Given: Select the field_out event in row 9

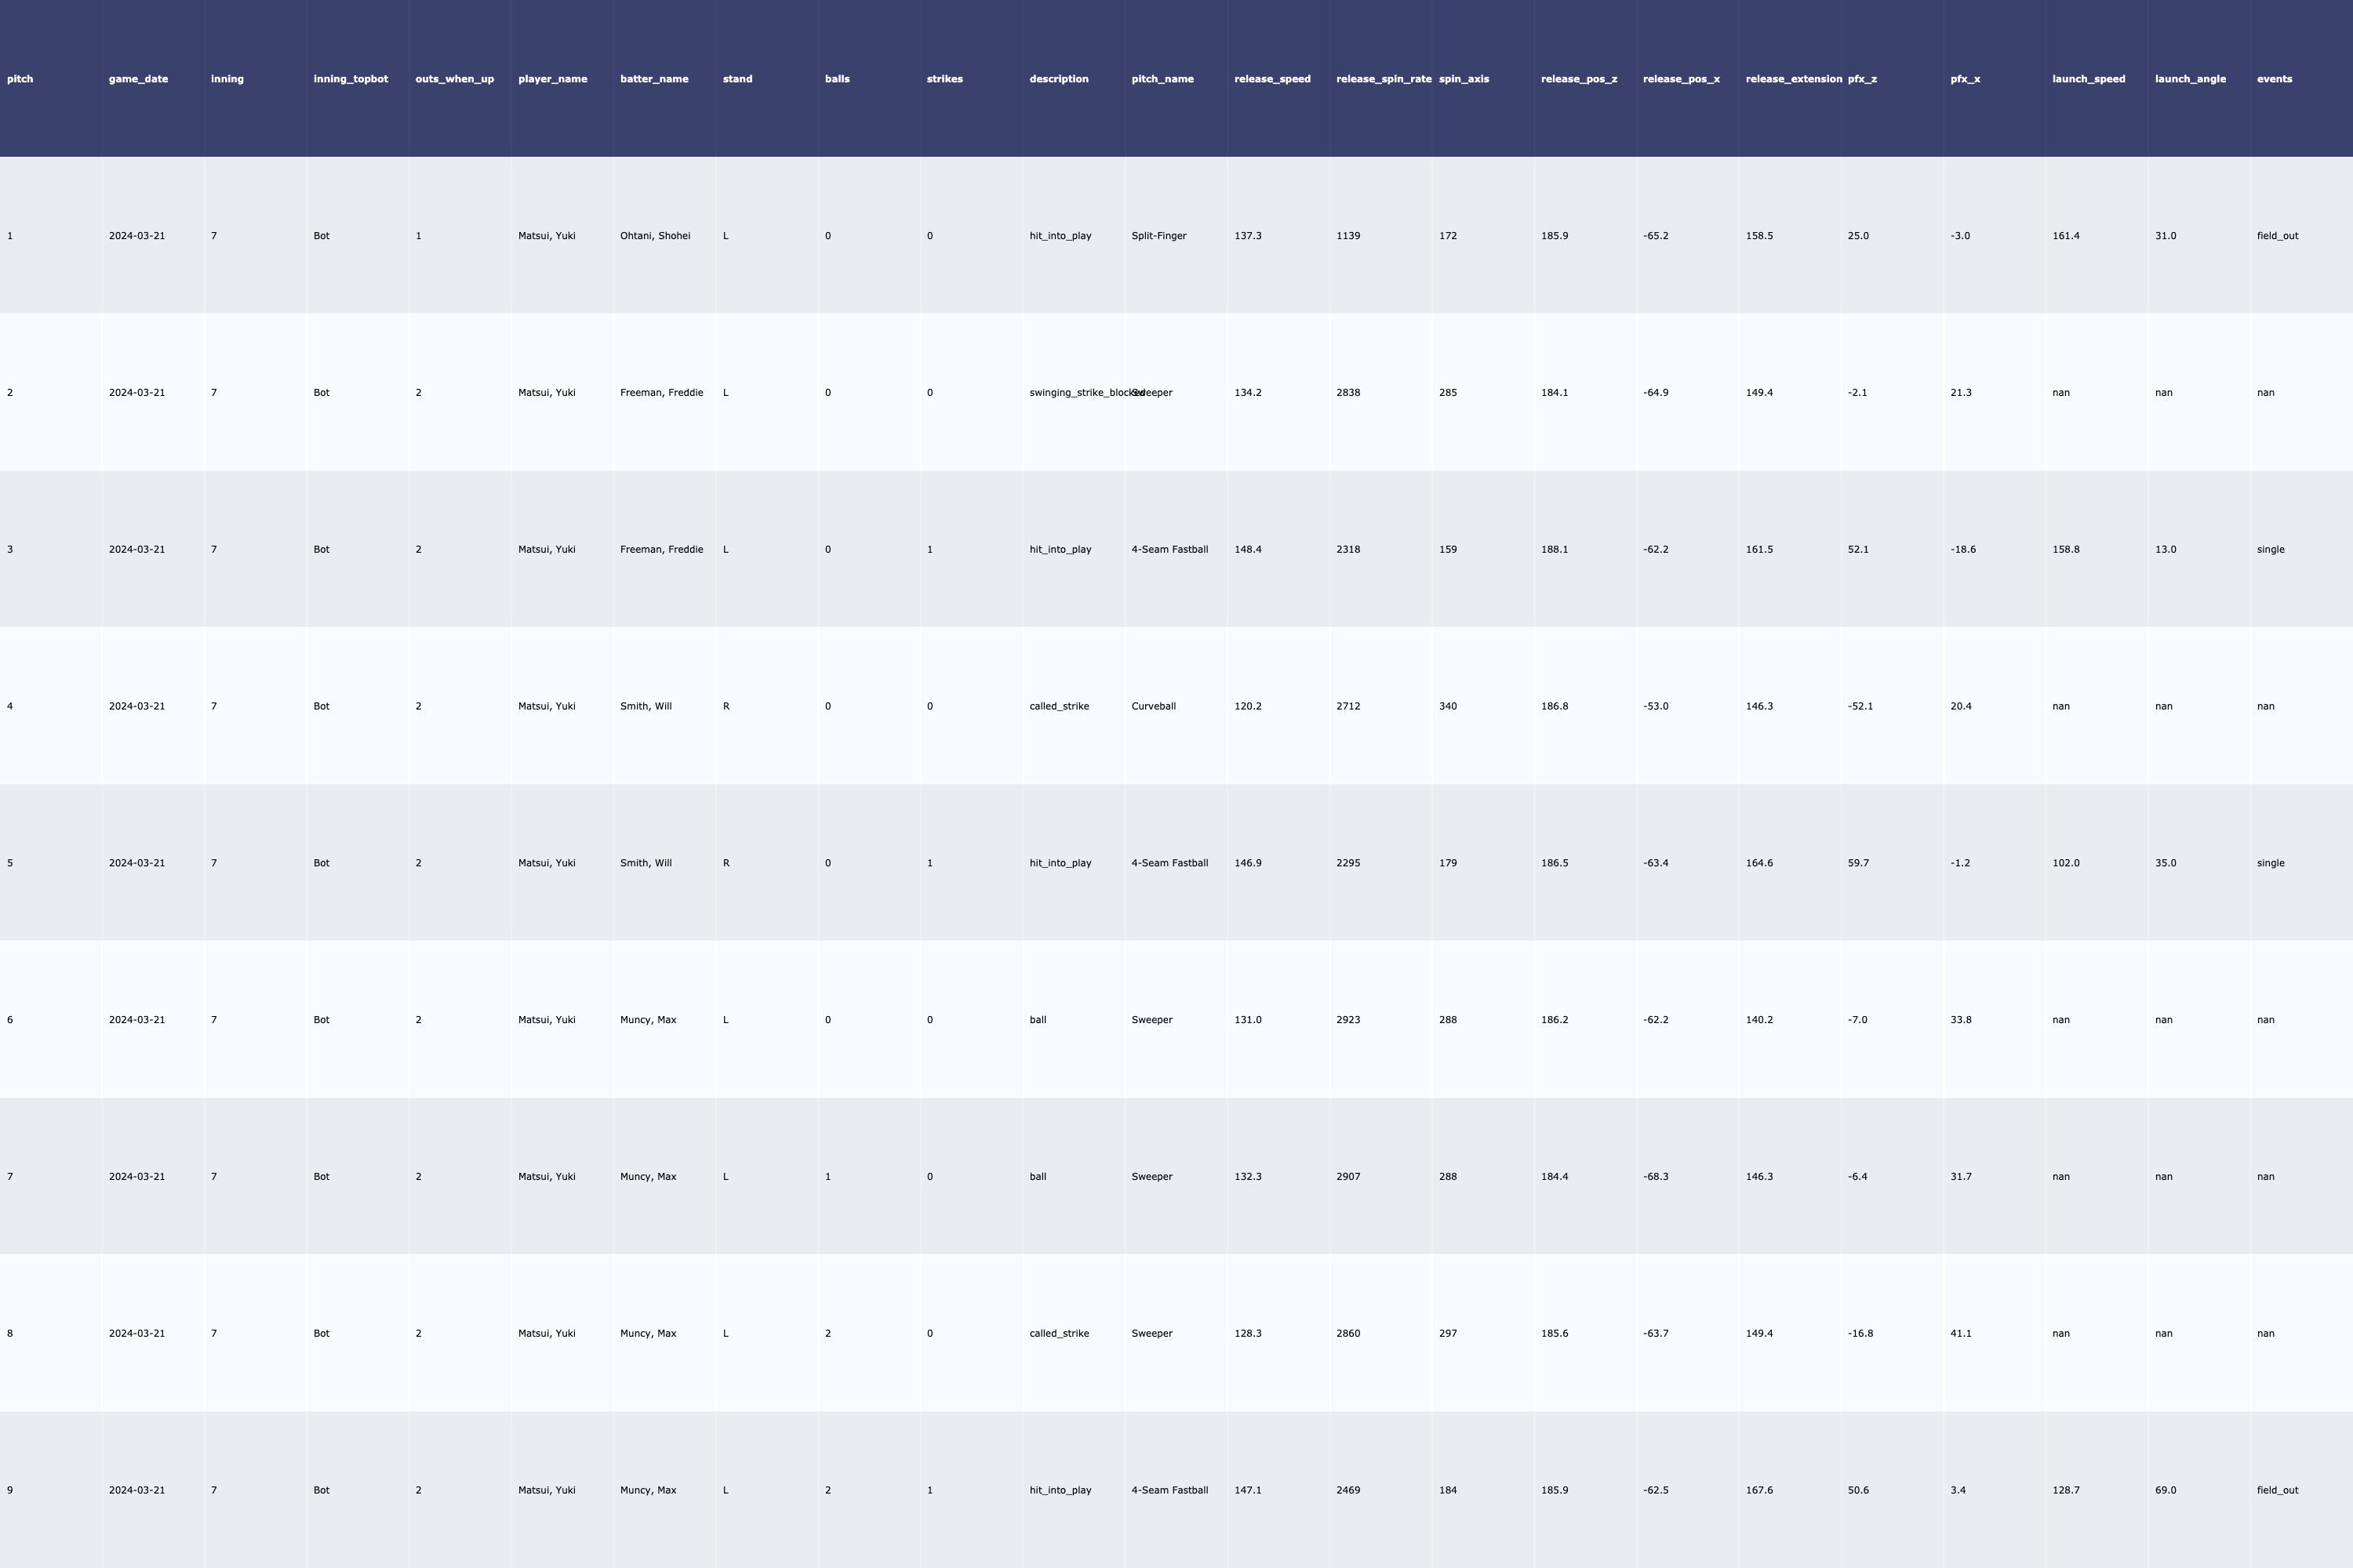Looking at the screenshot, I should 2277,1490.
